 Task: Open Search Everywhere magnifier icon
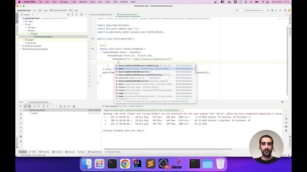[285, 10]
